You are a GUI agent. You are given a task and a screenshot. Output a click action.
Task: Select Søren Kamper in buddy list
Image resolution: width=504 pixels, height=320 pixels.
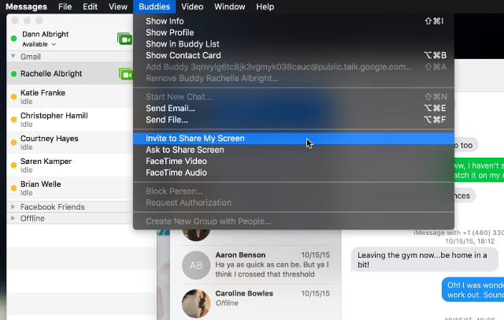click(x=70, y=166)
